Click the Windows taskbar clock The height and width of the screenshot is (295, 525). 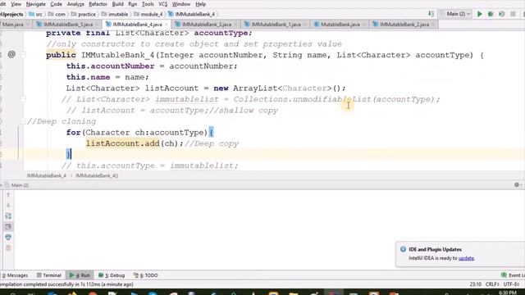[x=508, y=293]
